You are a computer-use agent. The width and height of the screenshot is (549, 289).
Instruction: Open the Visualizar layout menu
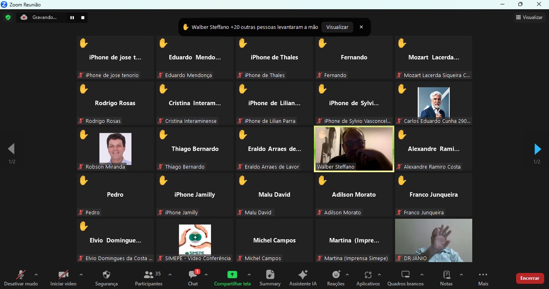coord(529,17)
